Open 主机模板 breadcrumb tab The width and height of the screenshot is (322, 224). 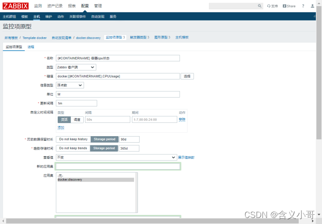pyautogui.click(x=182, y=37)
